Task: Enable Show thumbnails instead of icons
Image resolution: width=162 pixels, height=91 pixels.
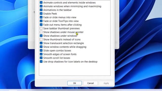Action: (x=41, y=39)
